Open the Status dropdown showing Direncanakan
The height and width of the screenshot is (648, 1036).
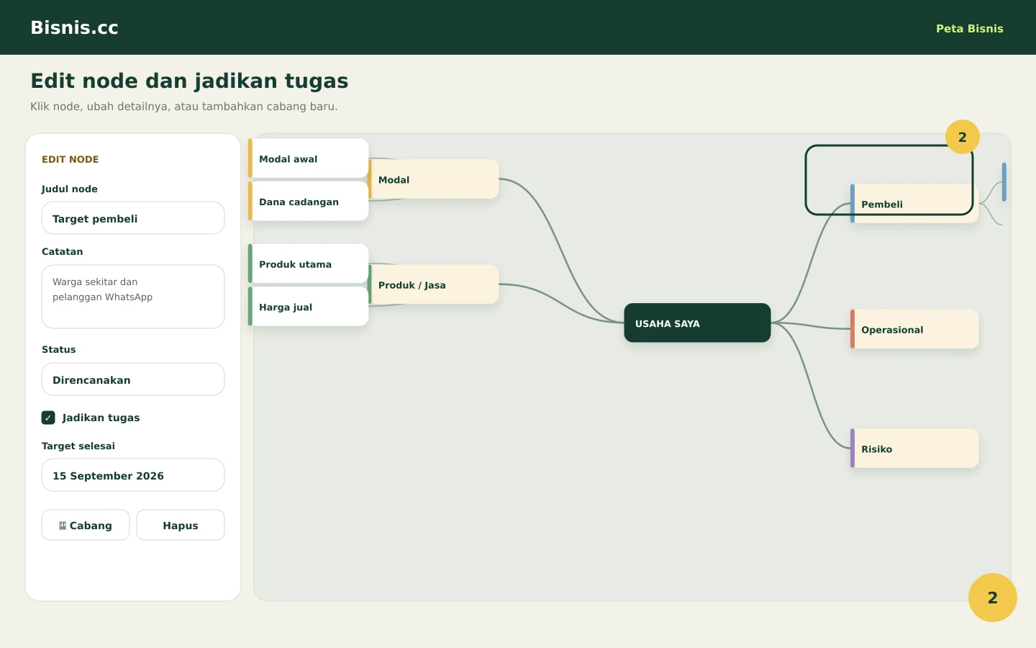point(133,379)
